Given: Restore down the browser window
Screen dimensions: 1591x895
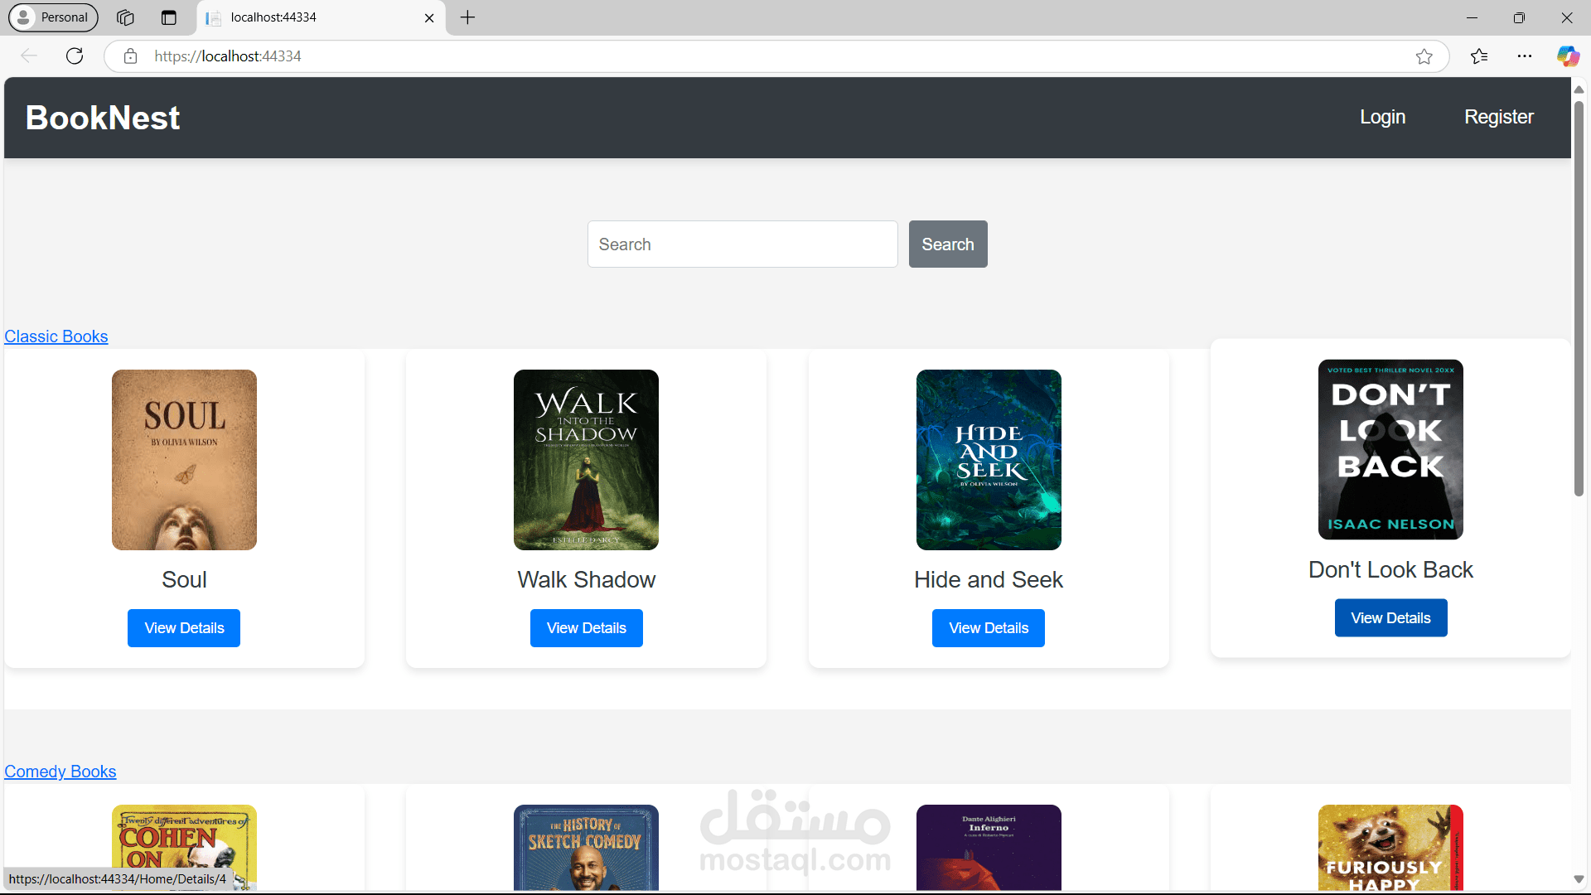Looking at the screenshot, I should coord(1519,17).
